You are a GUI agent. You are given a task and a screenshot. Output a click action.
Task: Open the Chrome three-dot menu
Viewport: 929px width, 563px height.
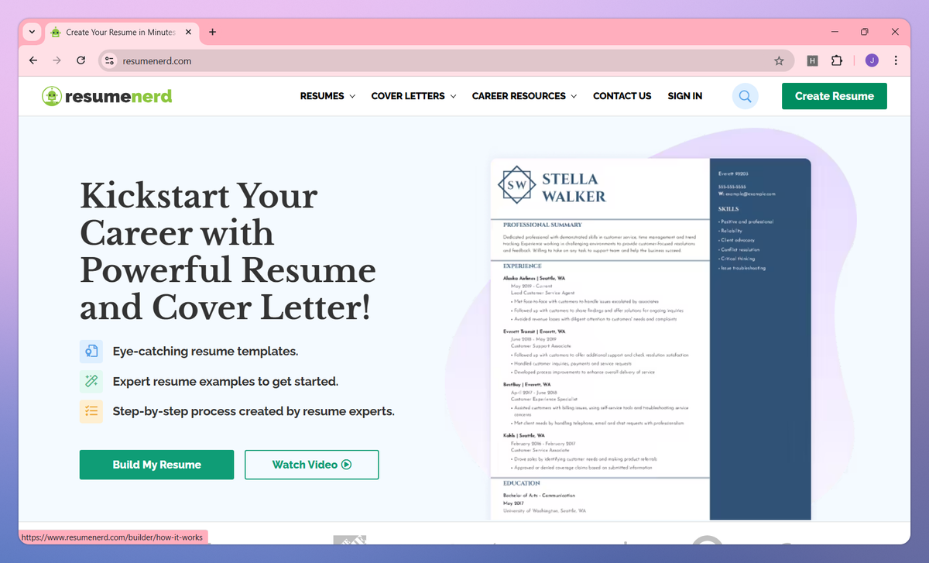coord(896,60)
